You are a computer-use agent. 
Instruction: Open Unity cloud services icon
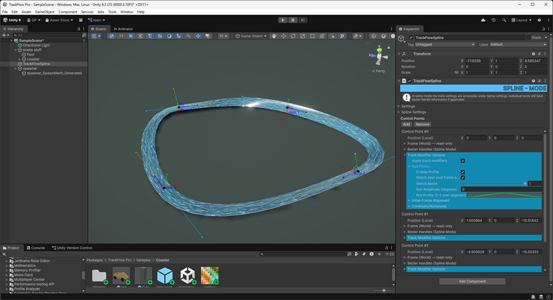483,20
